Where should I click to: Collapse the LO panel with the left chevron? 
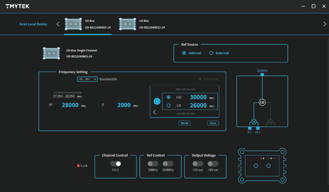(155, 112)
